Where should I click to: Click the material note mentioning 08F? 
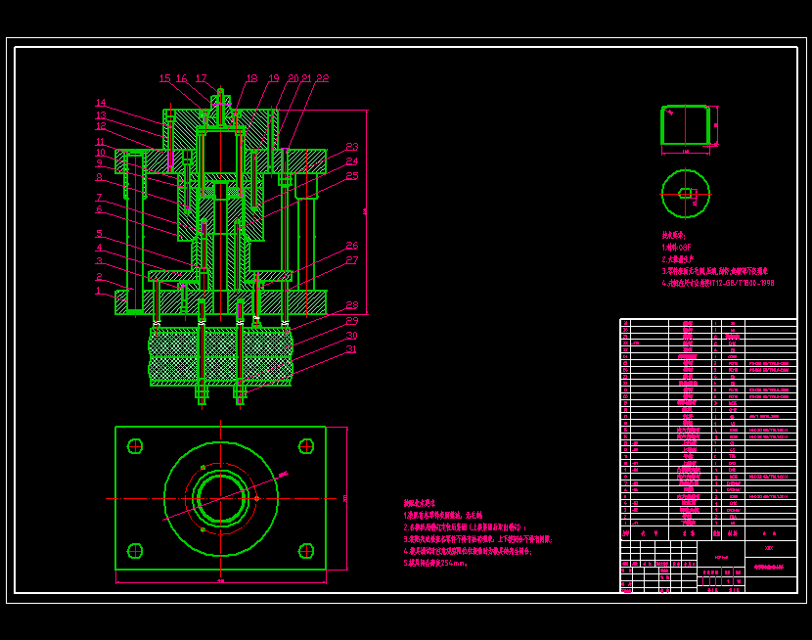tap(676, 248)
